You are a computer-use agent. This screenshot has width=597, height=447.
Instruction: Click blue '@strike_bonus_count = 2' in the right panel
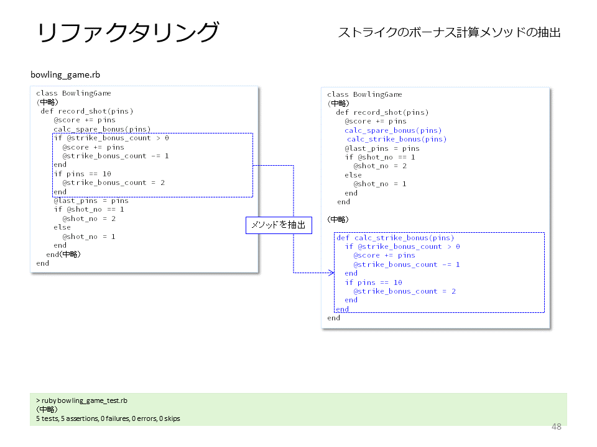[x=404, y=291]
